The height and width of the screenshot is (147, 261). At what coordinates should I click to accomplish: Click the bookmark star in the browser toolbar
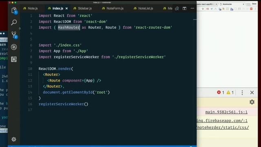pos(203,9)
